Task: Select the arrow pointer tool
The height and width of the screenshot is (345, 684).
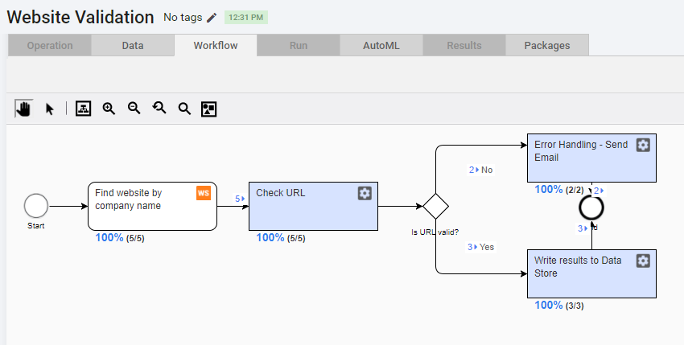Action: [50, 109]
